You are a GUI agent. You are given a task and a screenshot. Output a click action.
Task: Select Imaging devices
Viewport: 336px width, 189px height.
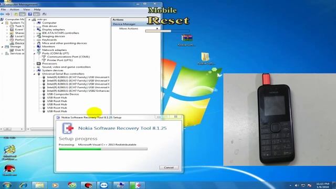click(54, 36)
